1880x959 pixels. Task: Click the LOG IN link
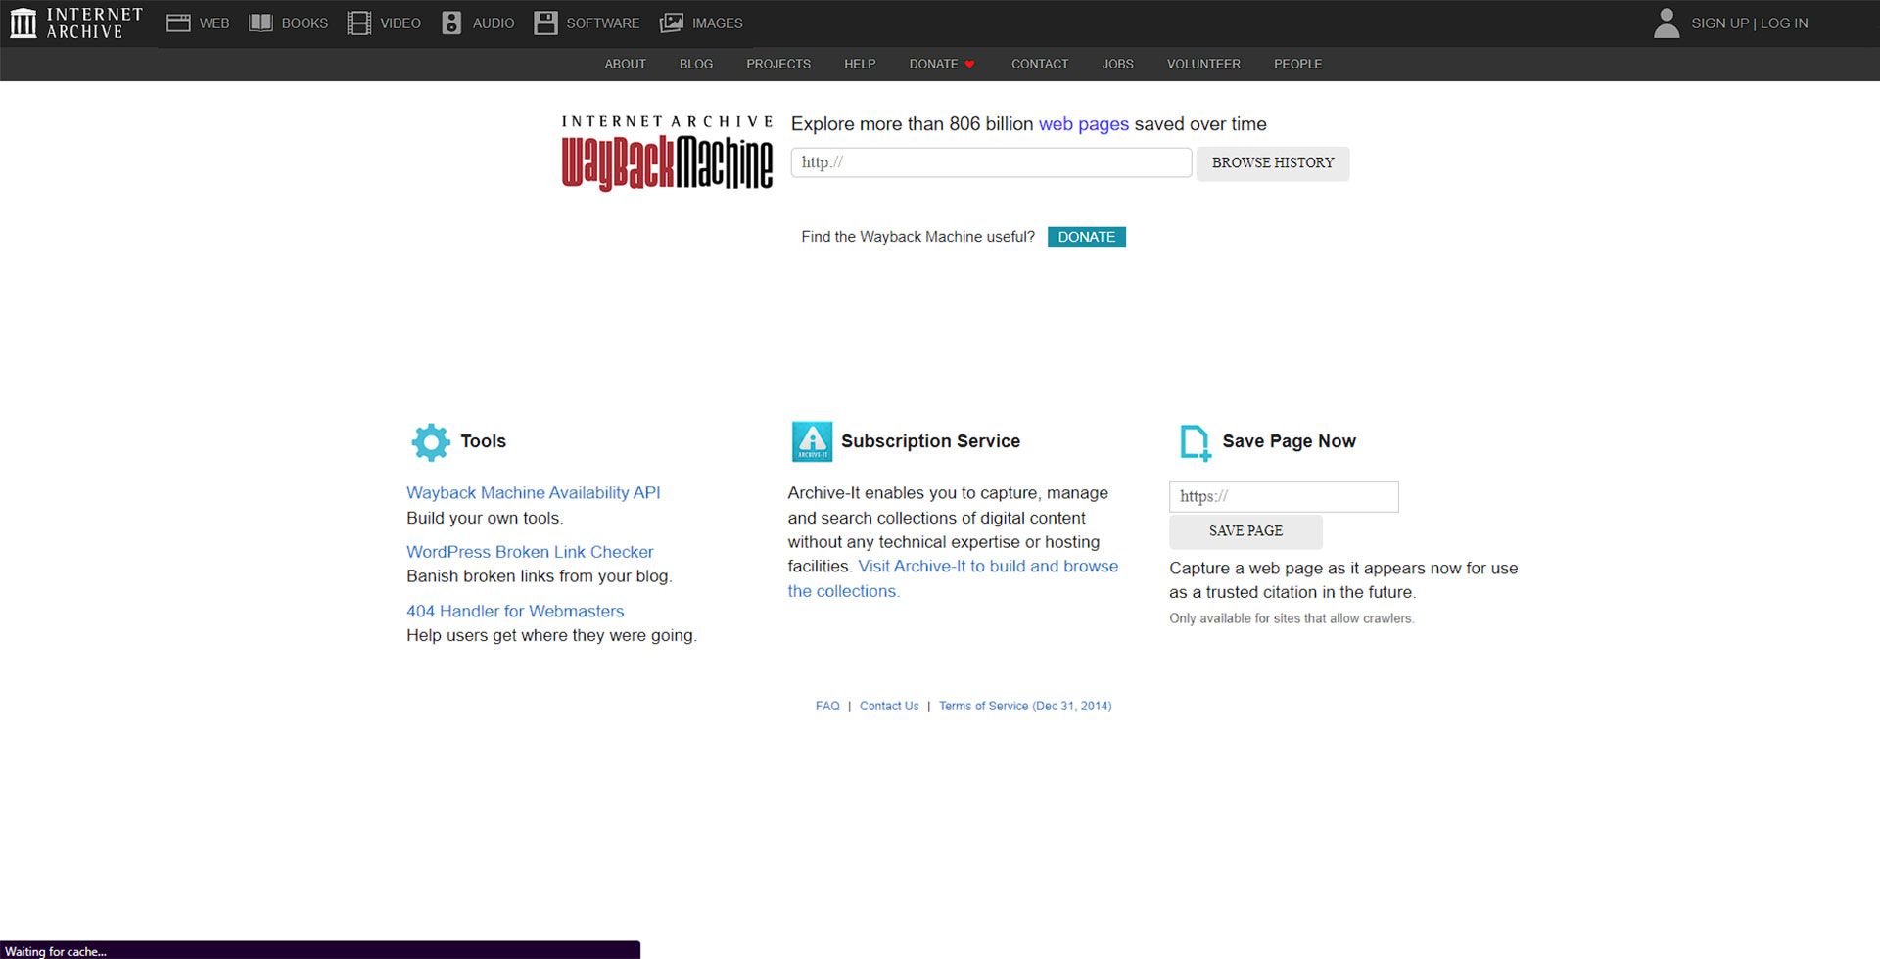tap(1784, 23)
